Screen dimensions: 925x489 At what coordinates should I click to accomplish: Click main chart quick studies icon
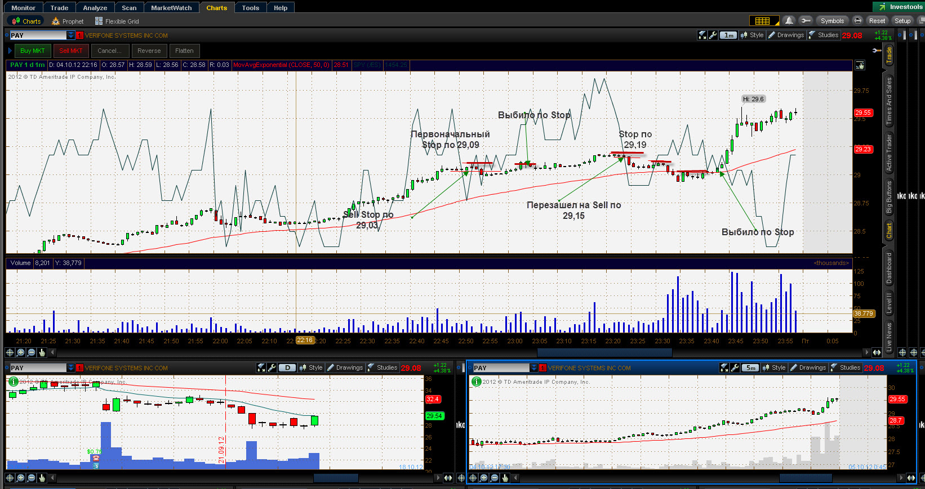[x=702, y=35]
